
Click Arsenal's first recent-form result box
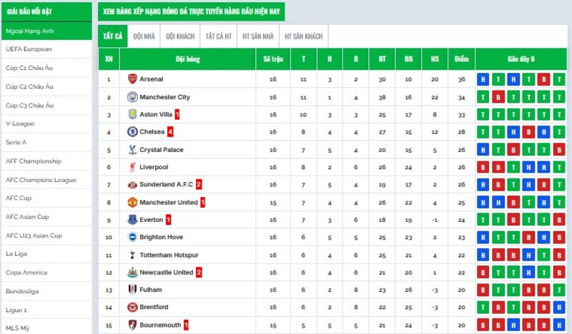(483, 79)
